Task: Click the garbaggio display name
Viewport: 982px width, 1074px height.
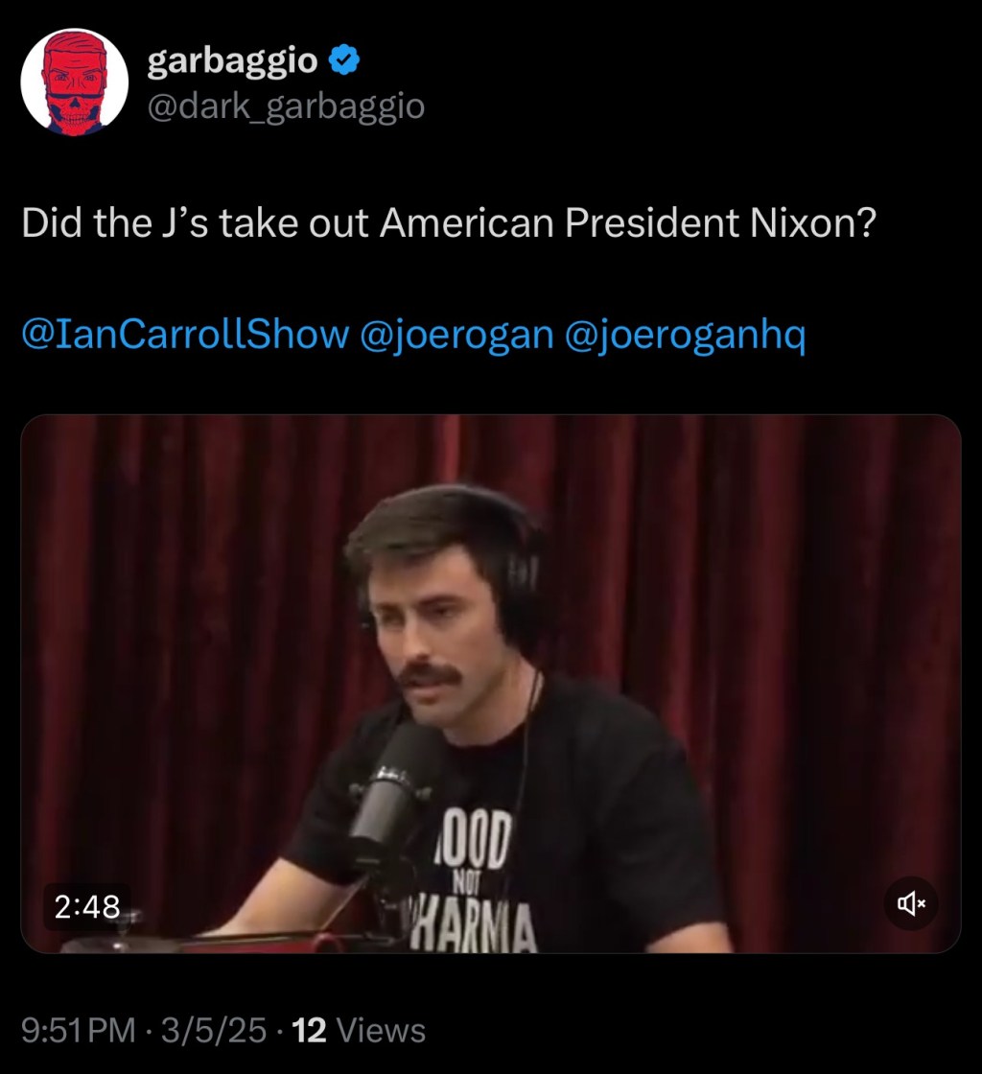Action: pos(232,62)
